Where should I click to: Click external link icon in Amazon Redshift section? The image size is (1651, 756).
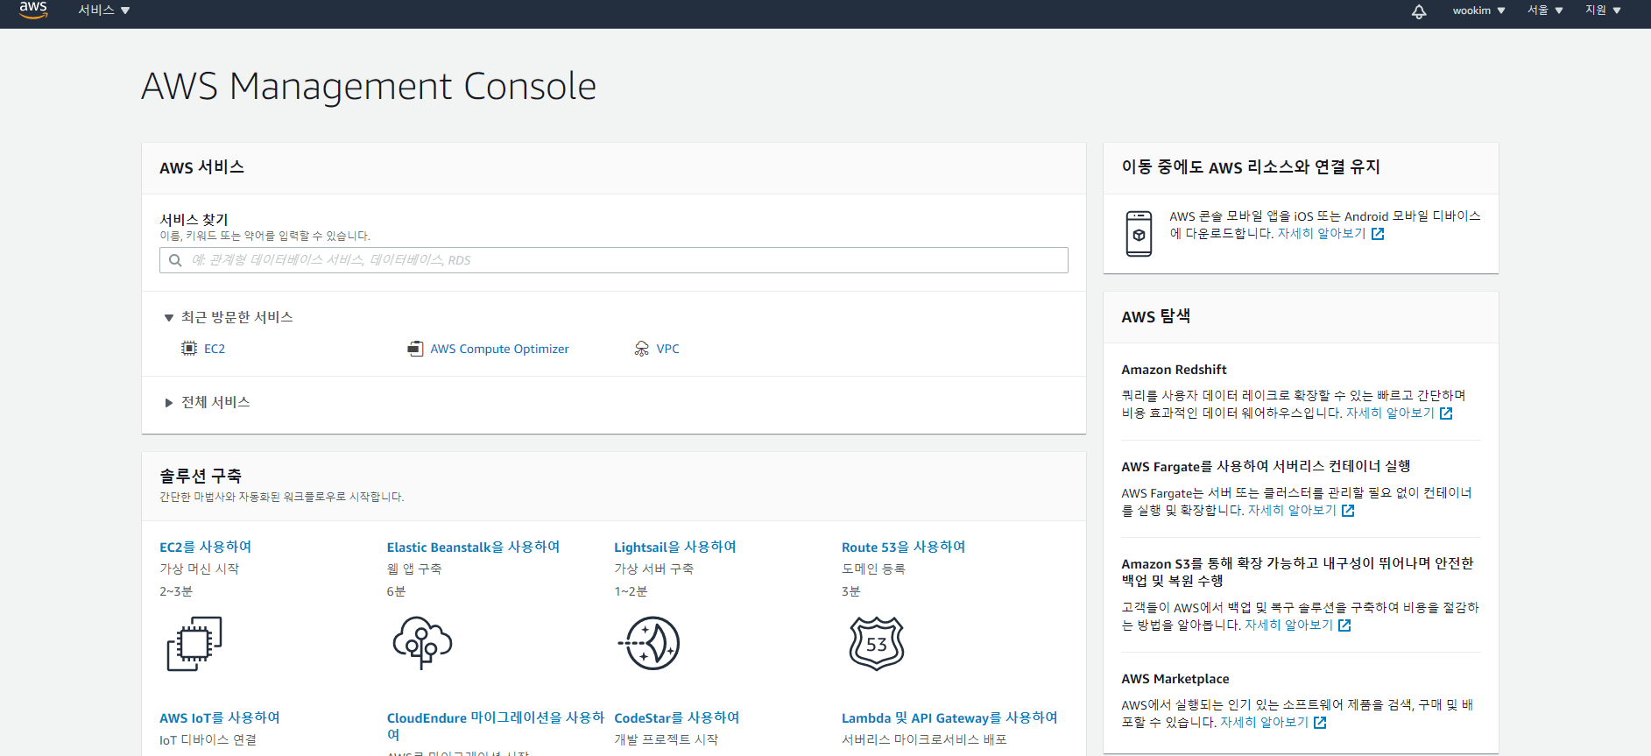tap(1446, 413)
